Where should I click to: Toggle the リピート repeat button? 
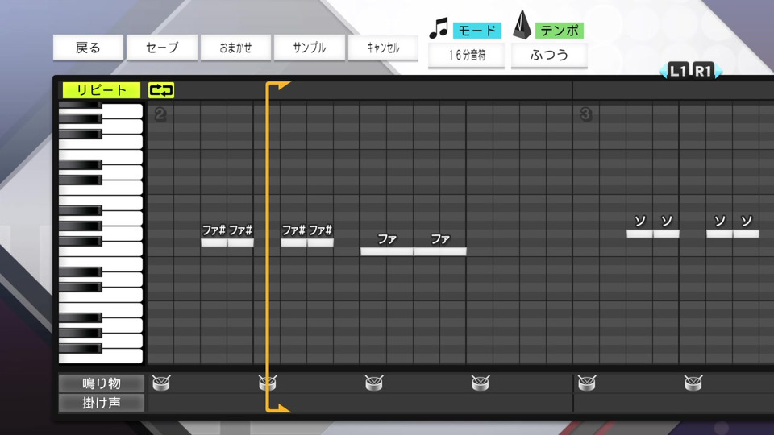tap(102, 90)
